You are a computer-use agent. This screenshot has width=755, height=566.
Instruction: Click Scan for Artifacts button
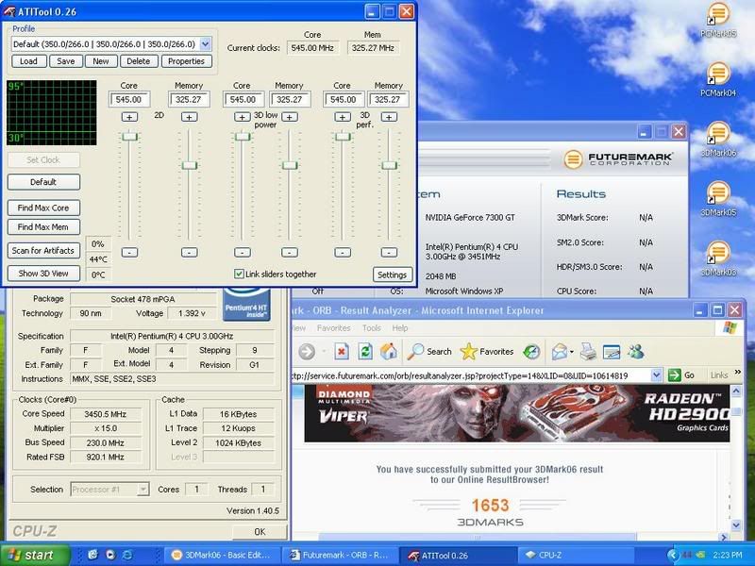click(43, 250)
